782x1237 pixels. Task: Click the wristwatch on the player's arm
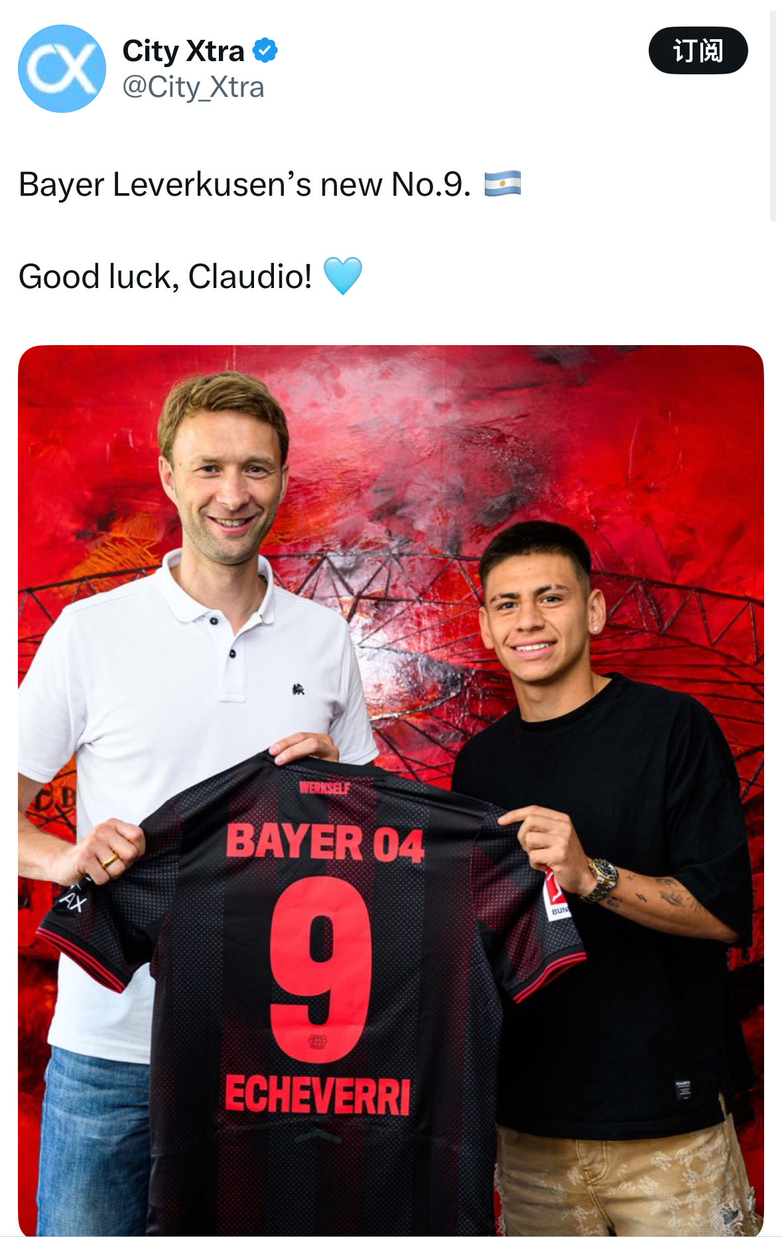tap(601, 880)
